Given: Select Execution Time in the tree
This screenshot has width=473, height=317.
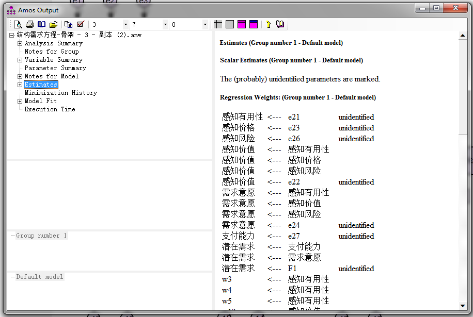Looking at the screenshot, I should click(50, 109).
